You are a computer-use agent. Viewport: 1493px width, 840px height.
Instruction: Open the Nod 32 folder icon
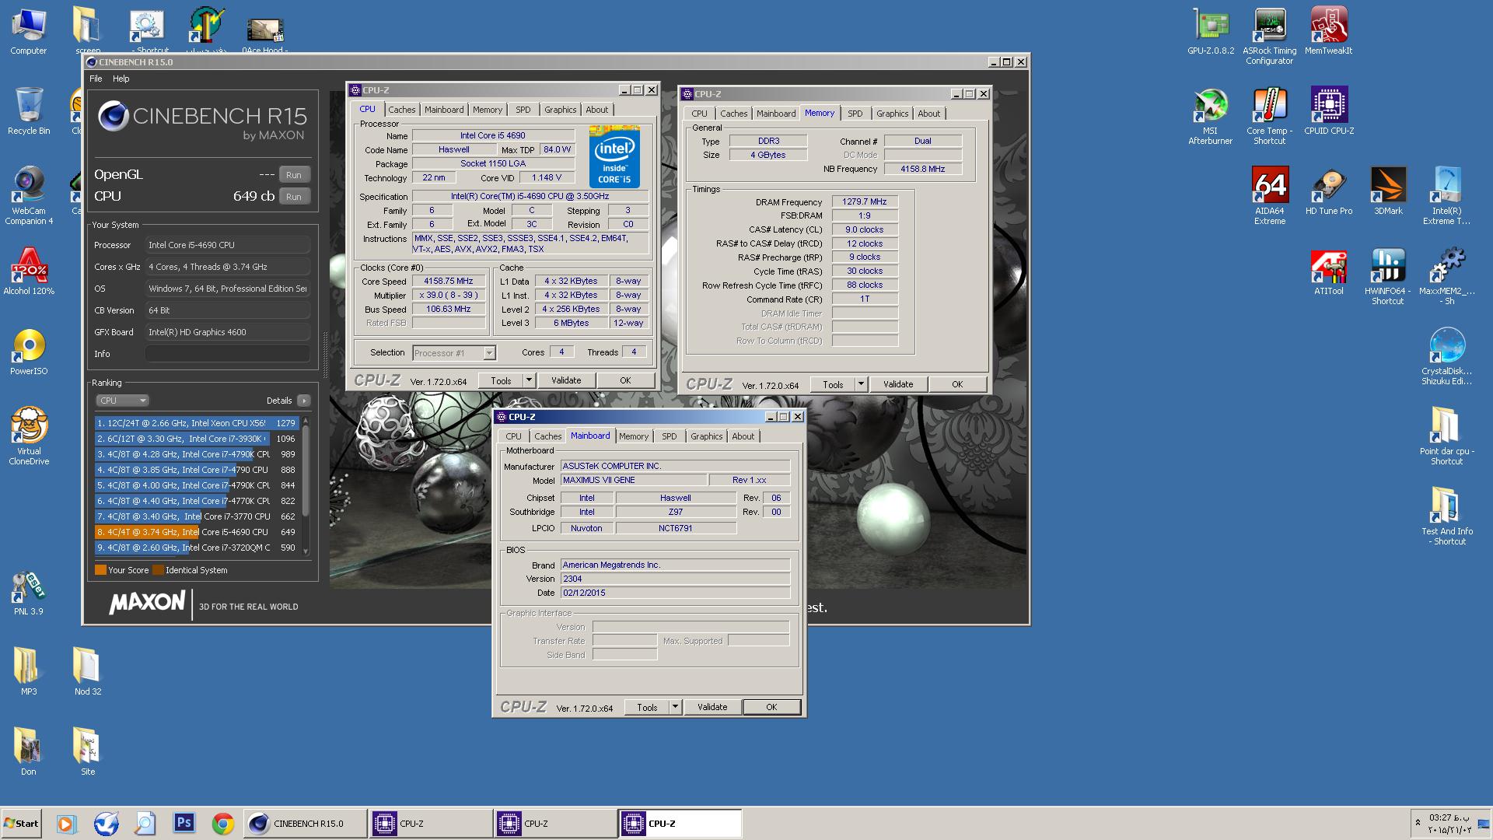click(88, 672)
